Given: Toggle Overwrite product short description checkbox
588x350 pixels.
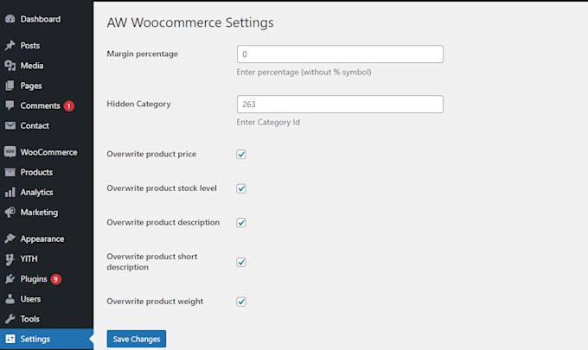Looking at the screenshot, I should pos(241,262).
